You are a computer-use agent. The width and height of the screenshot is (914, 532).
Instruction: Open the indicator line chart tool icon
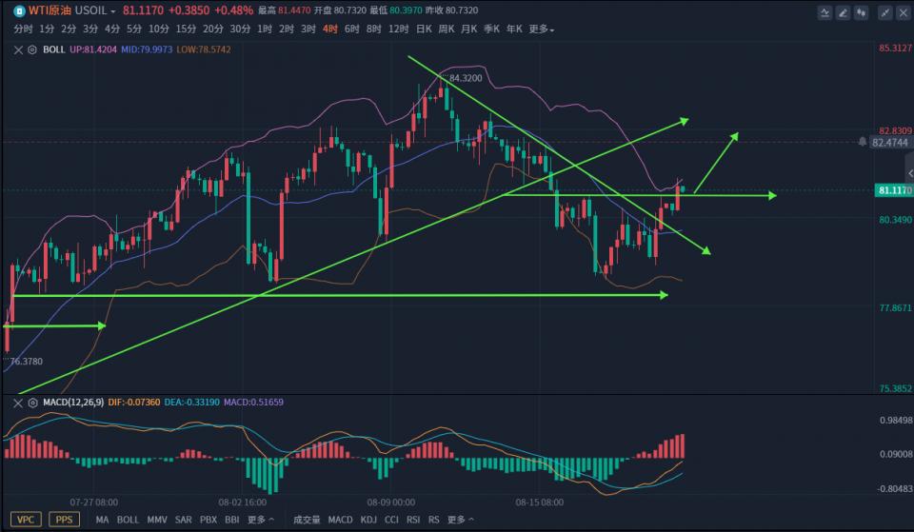825,12
